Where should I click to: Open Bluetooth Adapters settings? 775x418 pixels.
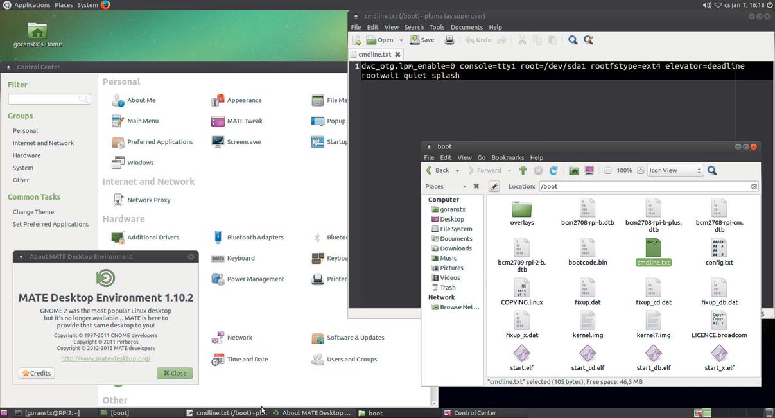click(247, 238)
